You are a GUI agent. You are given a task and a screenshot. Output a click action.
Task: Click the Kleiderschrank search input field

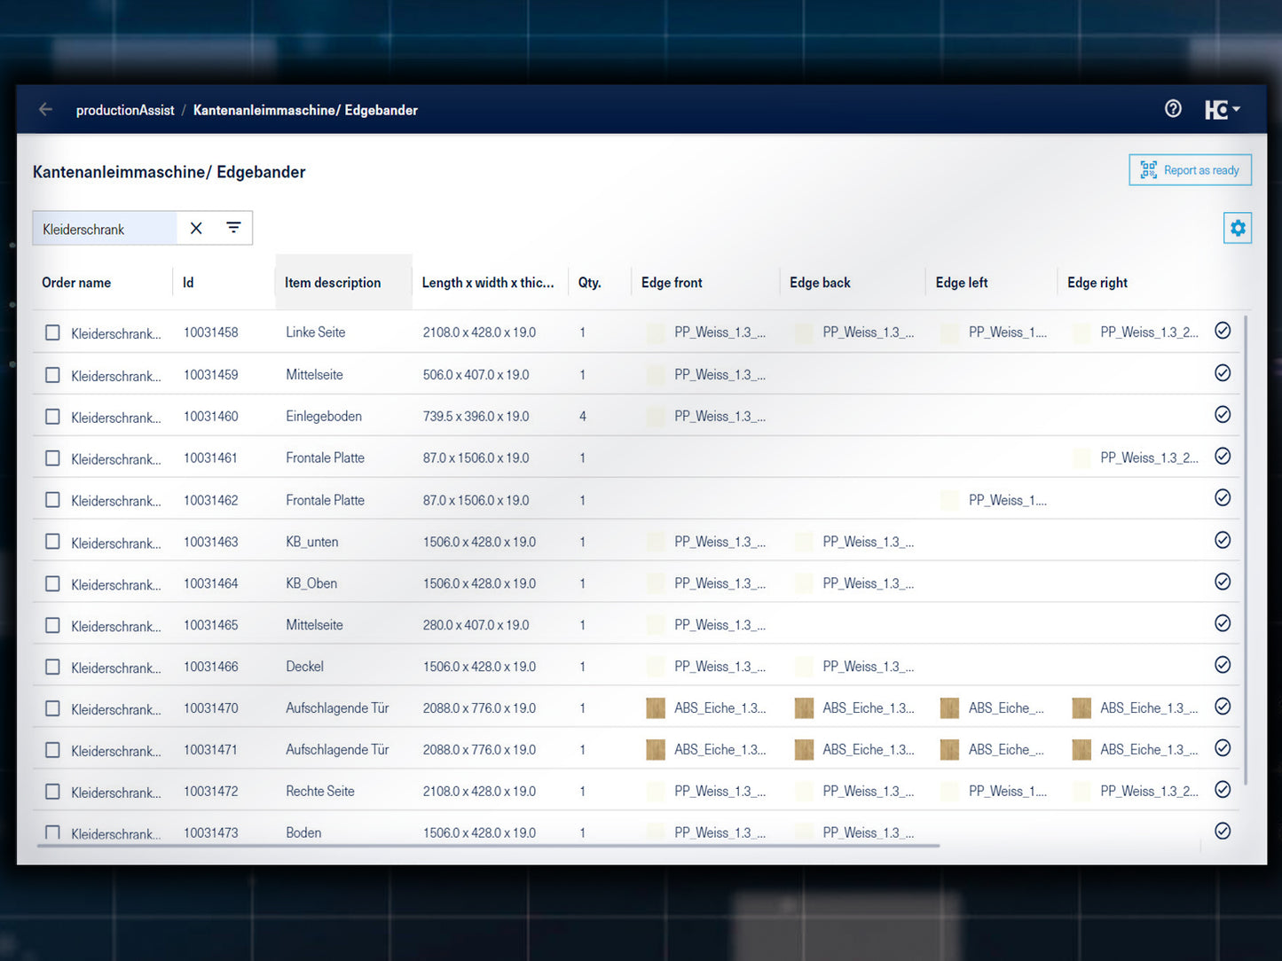[105, 229]
